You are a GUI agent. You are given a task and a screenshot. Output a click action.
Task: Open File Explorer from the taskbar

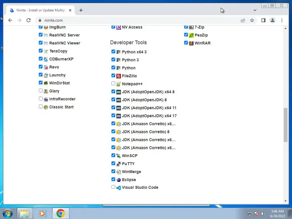25,213
